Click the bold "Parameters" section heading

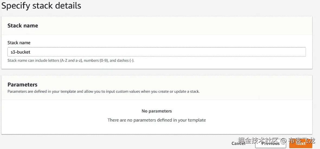point(22,85)
